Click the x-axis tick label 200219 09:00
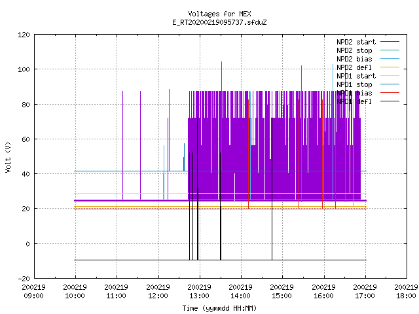Image resolution: width=419 pixels, height=314 pixels. tap(33, 292)
